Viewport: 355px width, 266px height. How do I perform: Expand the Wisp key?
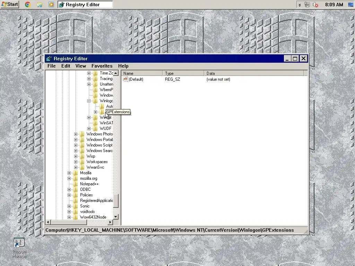pyautogui.click(x=76, y=156)
